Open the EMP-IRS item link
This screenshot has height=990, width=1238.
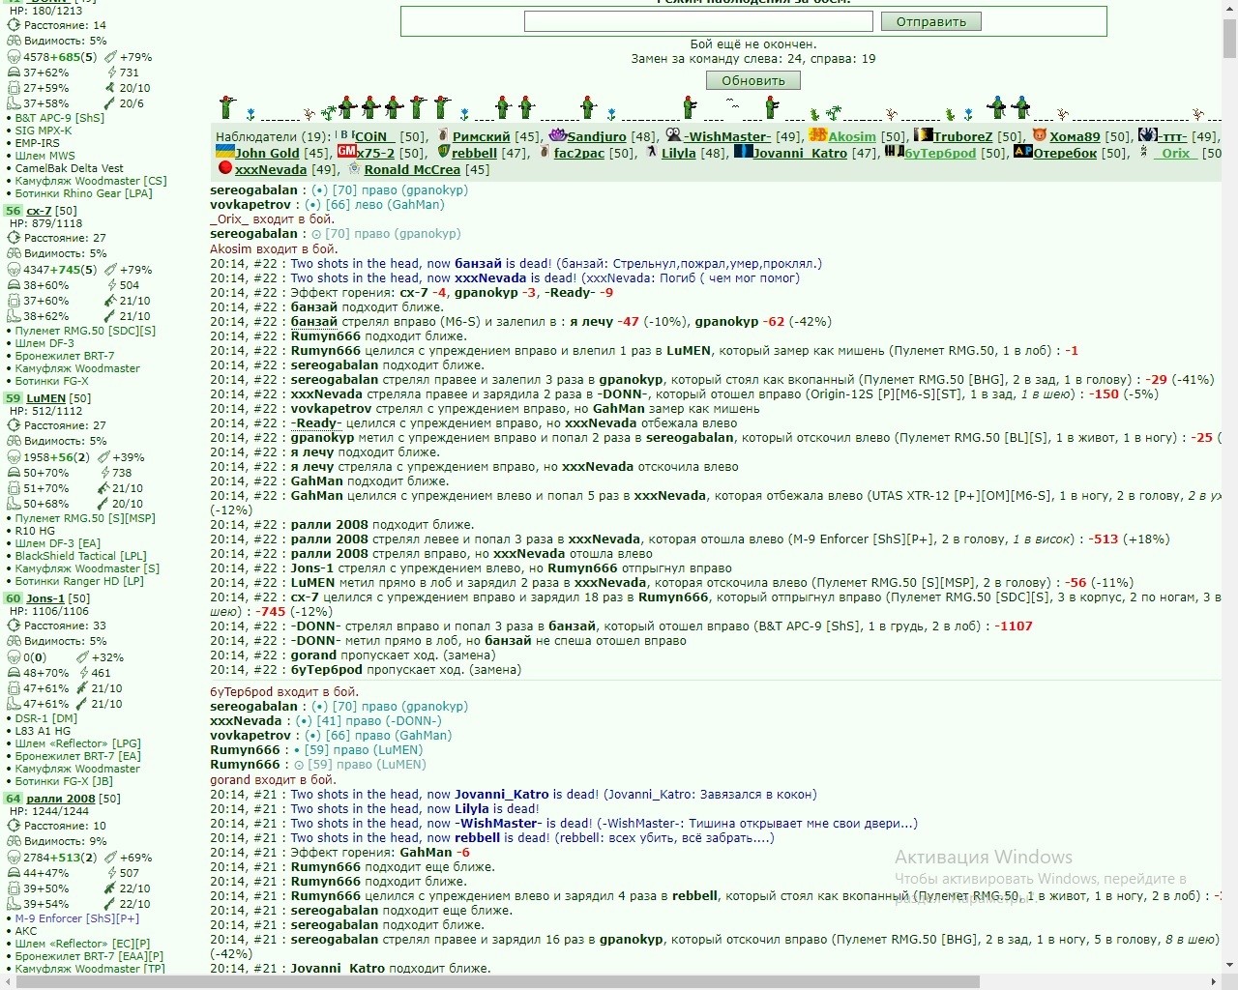point(38,143)
